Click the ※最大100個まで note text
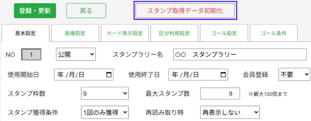The height and width of the screenshot is (121, 311). (268, 94)
